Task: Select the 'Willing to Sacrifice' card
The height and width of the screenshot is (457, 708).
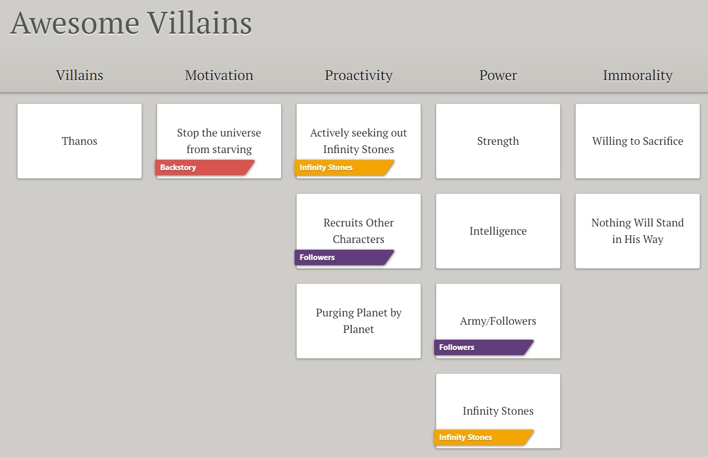Action: click(x=638, y=141)
